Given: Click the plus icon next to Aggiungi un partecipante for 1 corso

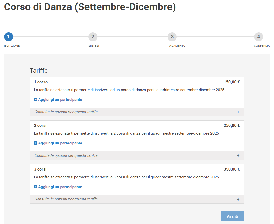Looking at the screenshot, I should [x=36, y=100].
